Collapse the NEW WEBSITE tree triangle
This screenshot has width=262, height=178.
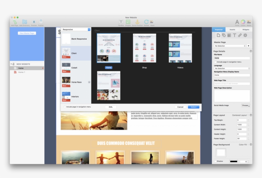coord(11,64)
